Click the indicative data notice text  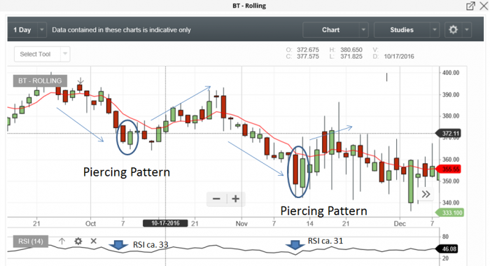click(x=121, y=30)
